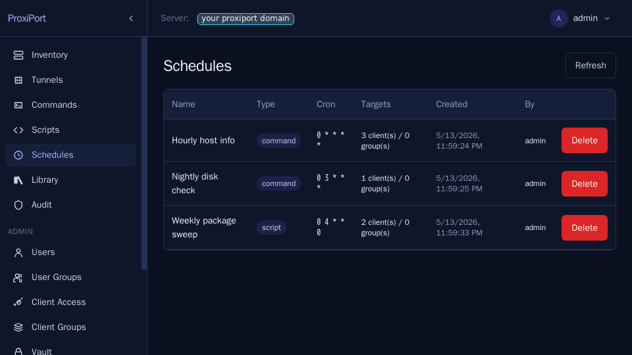Click the Client Access plug icon
Screen dimensions: 632x355
(x=18, y=302)
